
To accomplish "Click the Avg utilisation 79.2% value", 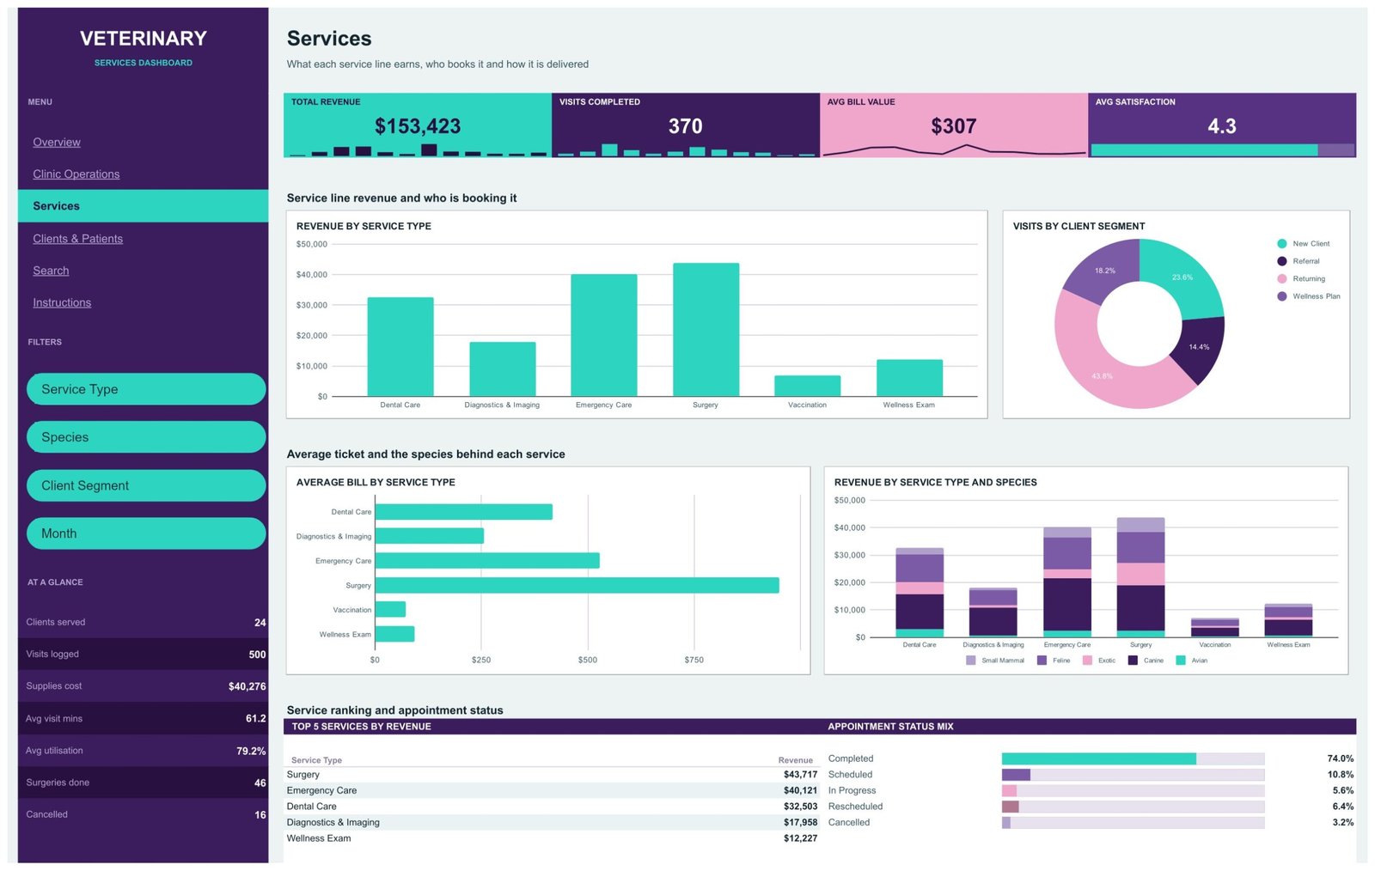I will [x=251, y=751].
